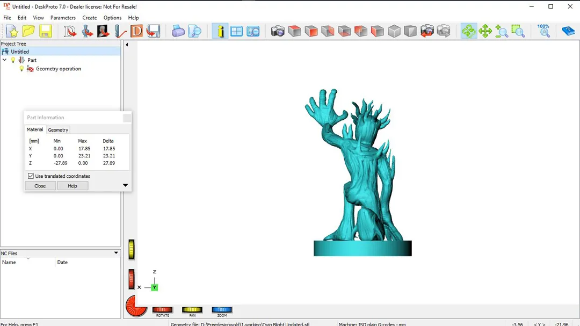Click the vertical yellow thumbwheel
Viewport: 580px width, 326px height.
(x=132, y=249)
